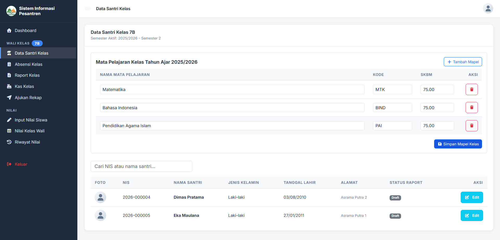Click Dimas Pratama's photo avatar

pyautogui.click(x=101, y=197)
